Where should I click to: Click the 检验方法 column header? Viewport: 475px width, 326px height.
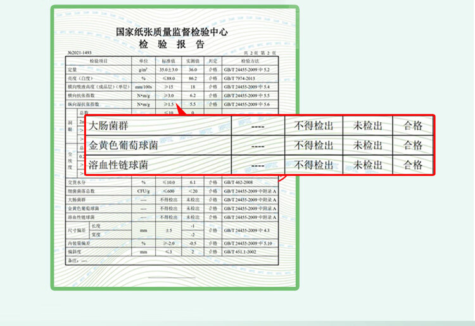point(250,61)
